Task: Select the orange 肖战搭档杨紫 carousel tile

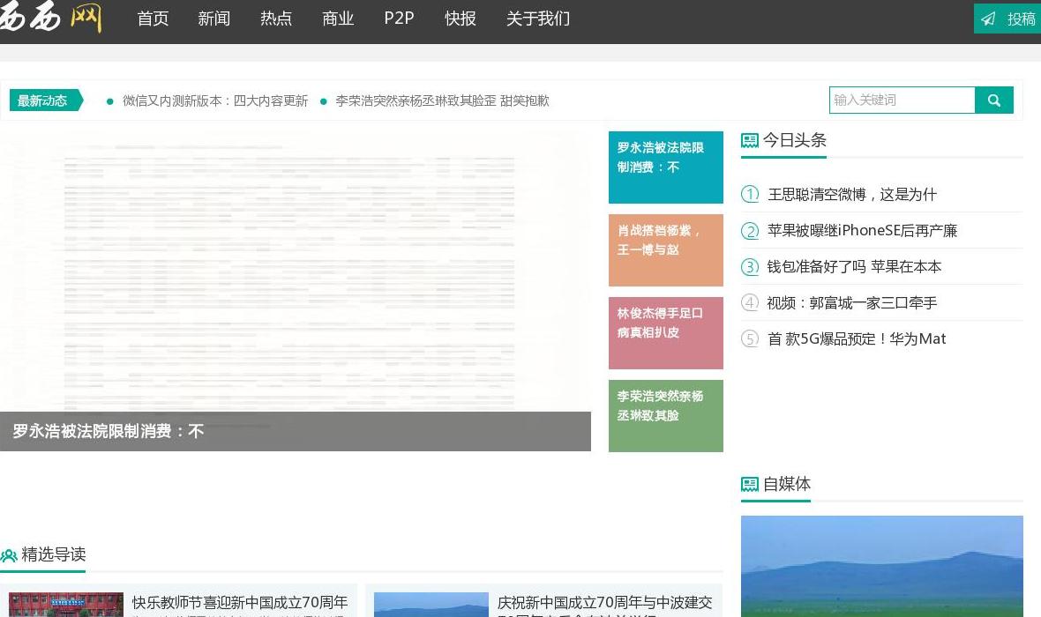Action: point(665,250)
